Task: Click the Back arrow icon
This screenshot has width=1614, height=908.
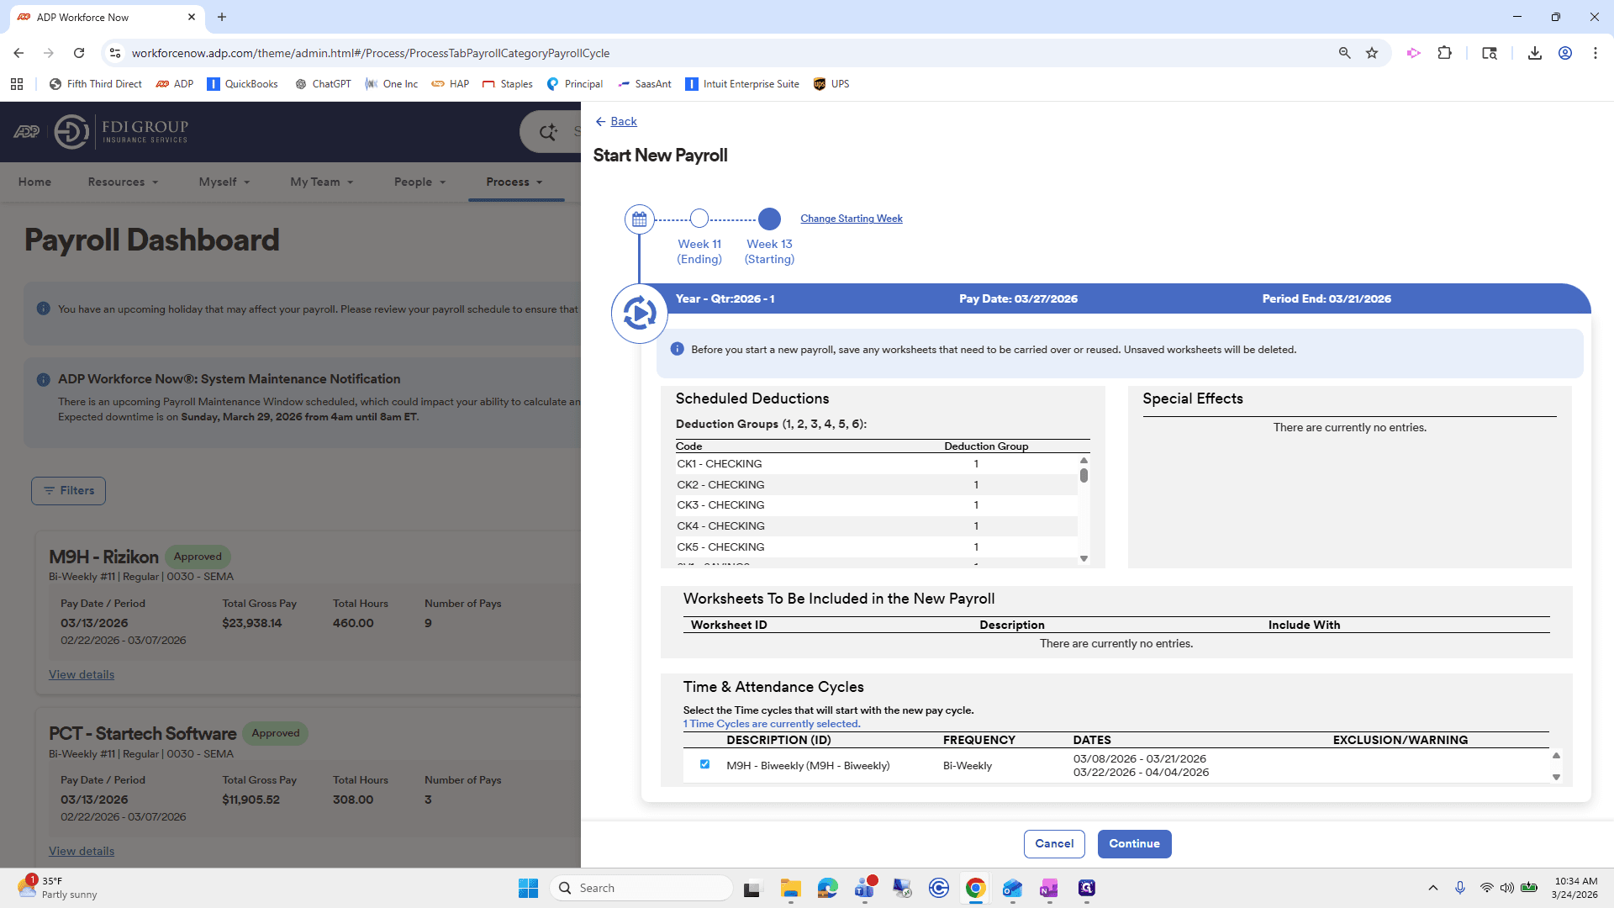Action: point(600,122)
